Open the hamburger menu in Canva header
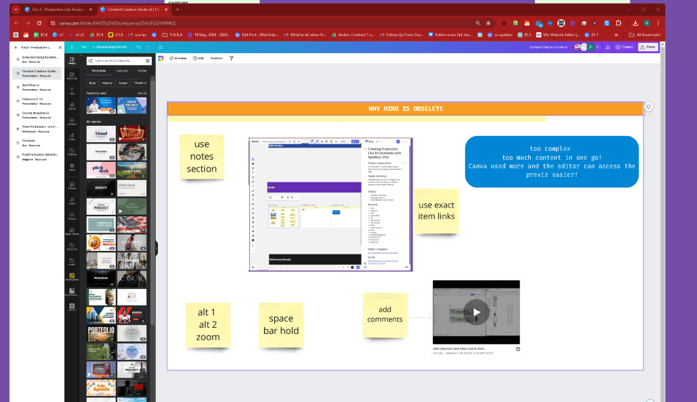Image resolution: width=697 pixels, height=402 pixels. tap(71, 47)
